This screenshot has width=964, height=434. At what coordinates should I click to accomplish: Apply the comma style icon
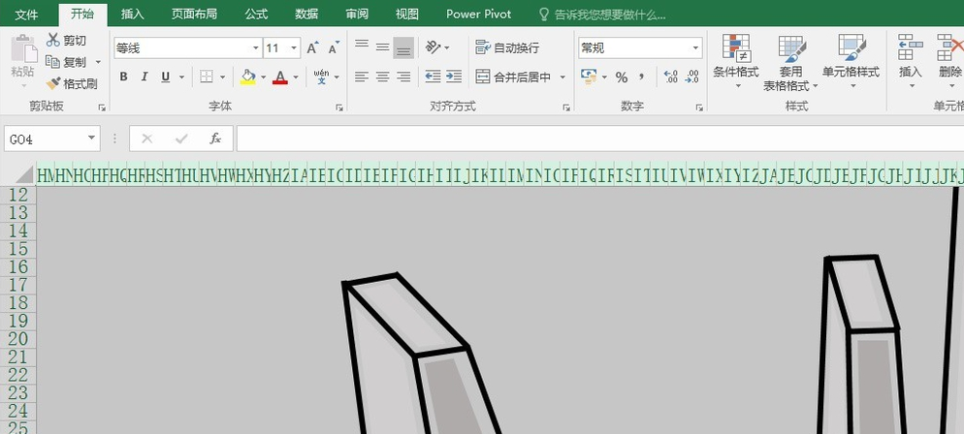click(x=642, y=77)
